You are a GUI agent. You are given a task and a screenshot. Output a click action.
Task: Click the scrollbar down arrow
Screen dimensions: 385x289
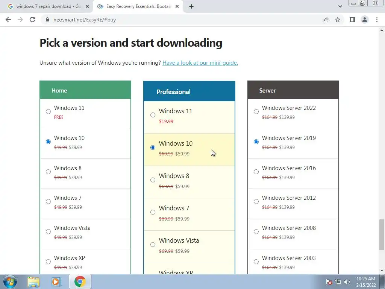[382, 271]
